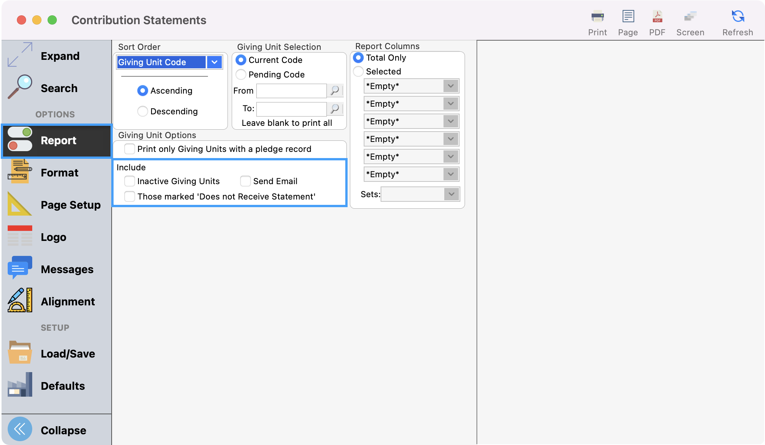Check the Send Email option
The image size is (765, 445).
click(246, 181)
